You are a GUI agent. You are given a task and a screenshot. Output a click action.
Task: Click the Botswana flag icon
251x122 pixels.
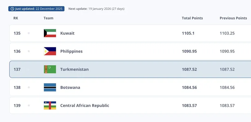tap(50, 88)
